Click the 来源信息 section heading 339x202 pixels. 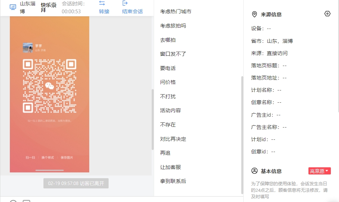coord(271,15)
